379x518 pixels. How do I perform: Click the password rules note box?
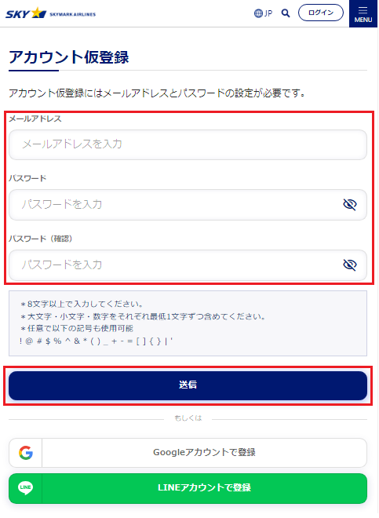point(188,323)
